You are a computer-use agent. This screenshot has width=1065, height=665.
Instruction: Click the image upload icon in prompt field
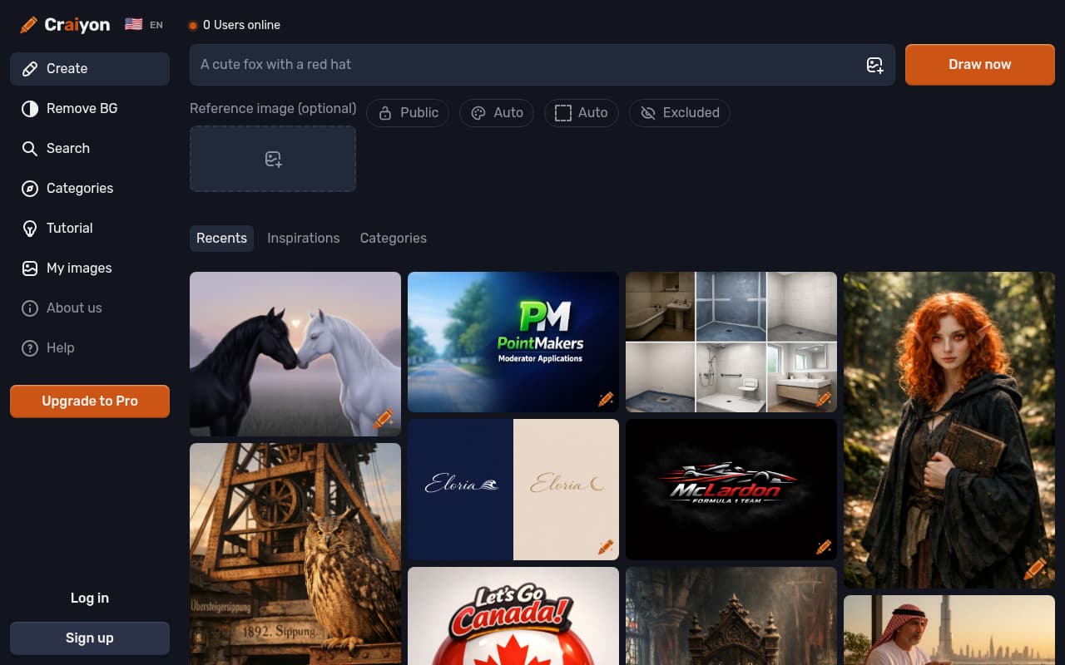coord(874,65)
